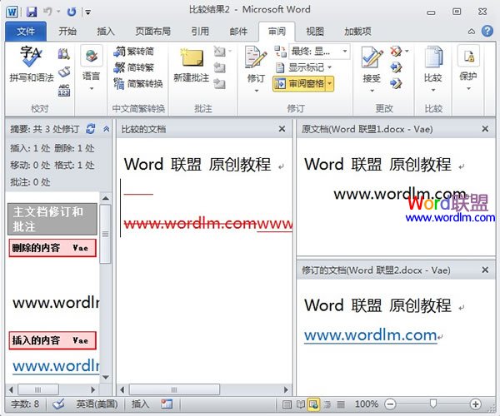Click the Next Comment icon
Image resolution: width=500 pixels, height=416 pixels.
pyautogui.click(x=219, y=84)
